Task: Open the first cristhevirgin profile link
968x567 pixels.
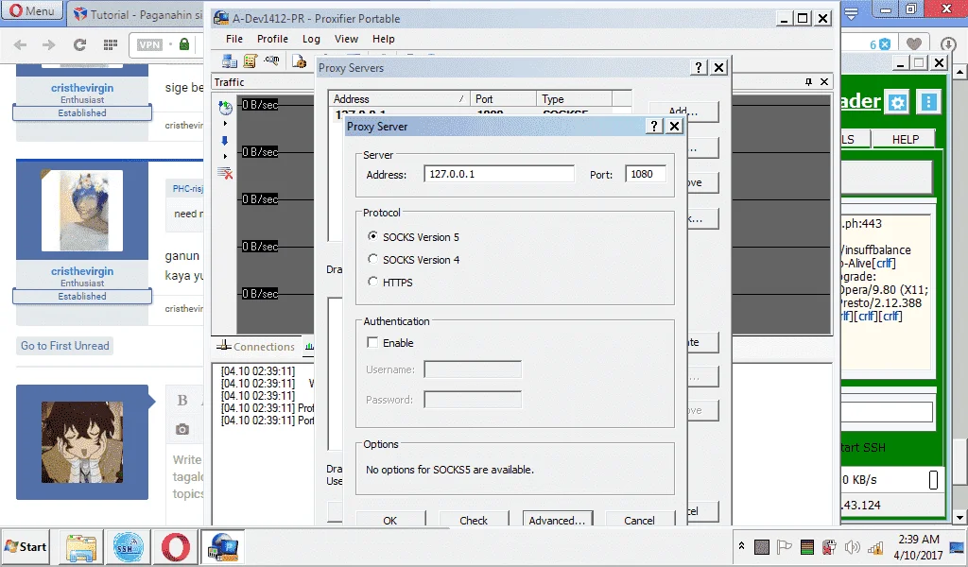Action: point(82,88)
